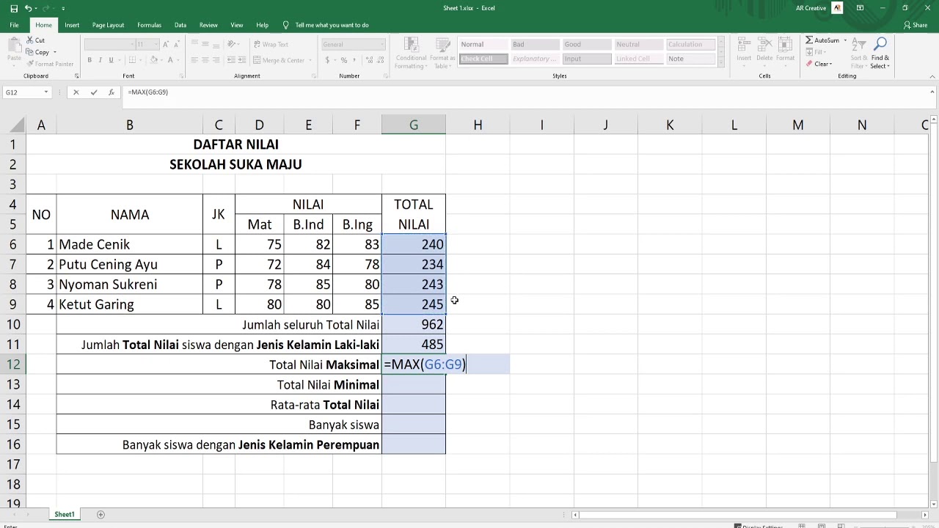The image size is (939, 528).
Task: Click the AutoSum sigma icon
Action: [810, 40]
